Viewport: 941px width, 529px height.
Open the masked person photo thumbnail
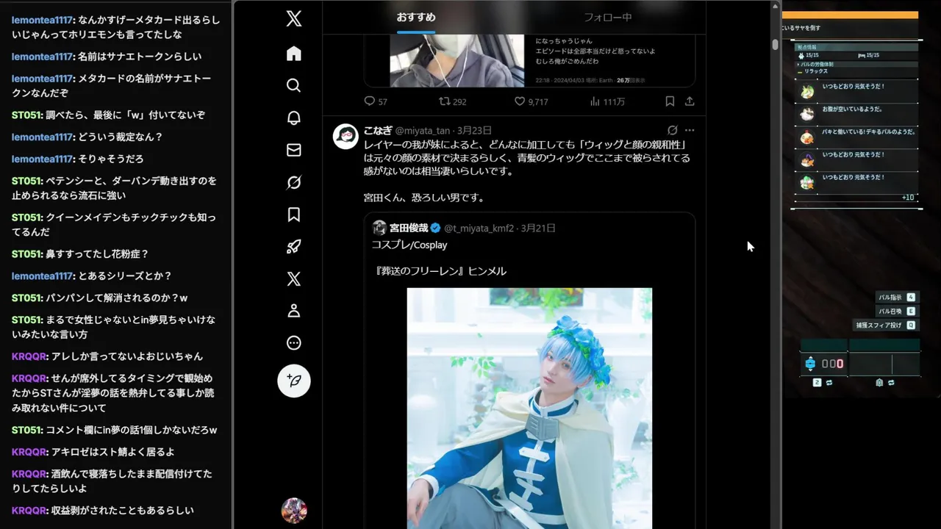[x=457, y=61]
